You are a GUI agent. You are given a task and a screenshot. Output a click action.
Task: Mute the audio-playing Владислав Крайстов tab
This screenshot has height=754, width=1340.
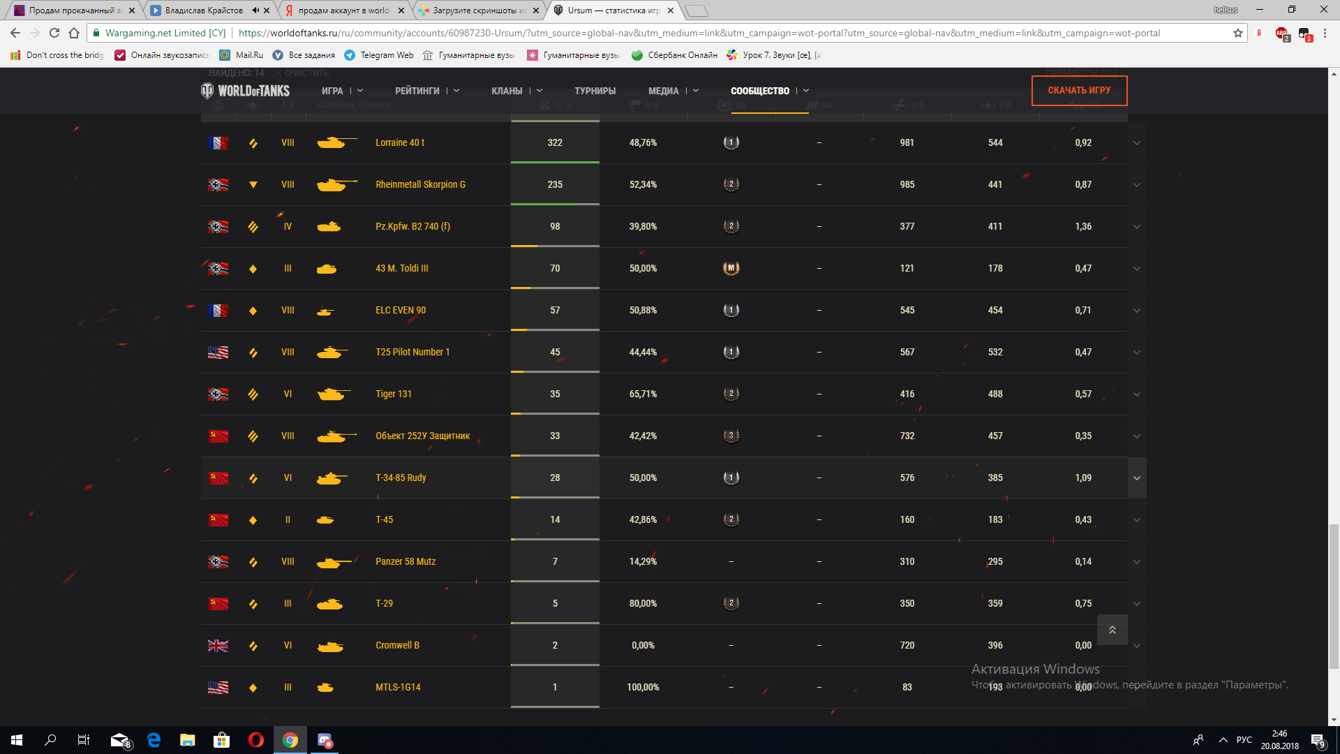pyautogui.click(x=255, y=10)
